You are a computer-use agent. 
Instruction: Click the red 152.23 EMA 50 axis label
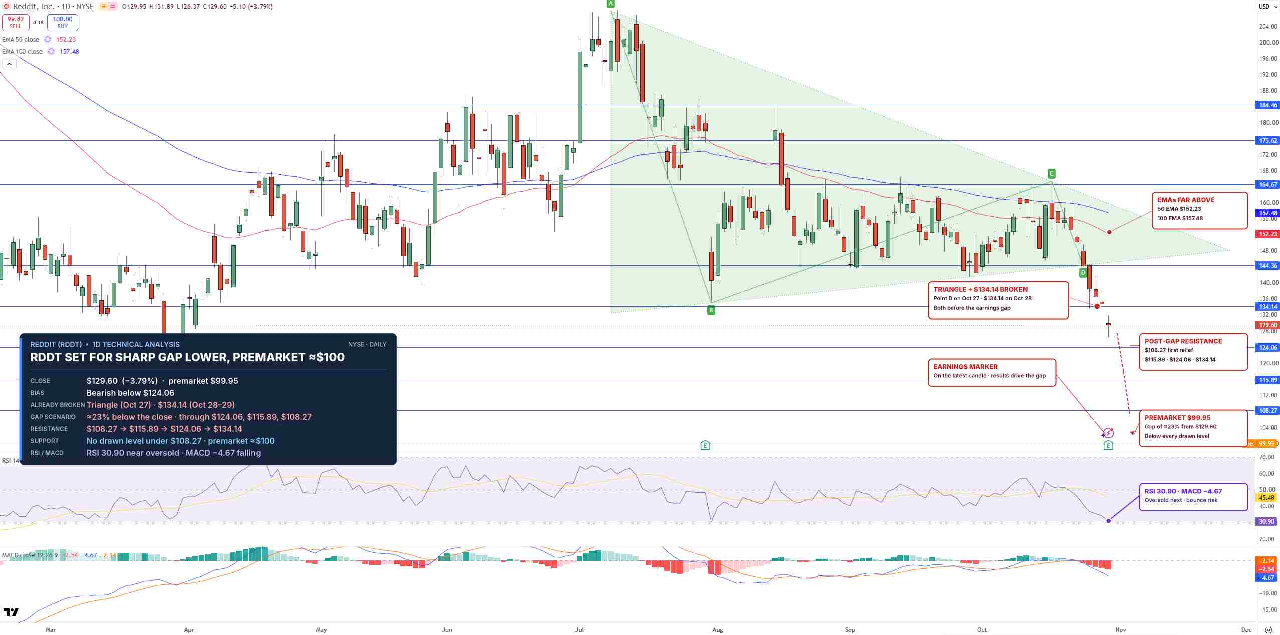tap(1268, 234)
